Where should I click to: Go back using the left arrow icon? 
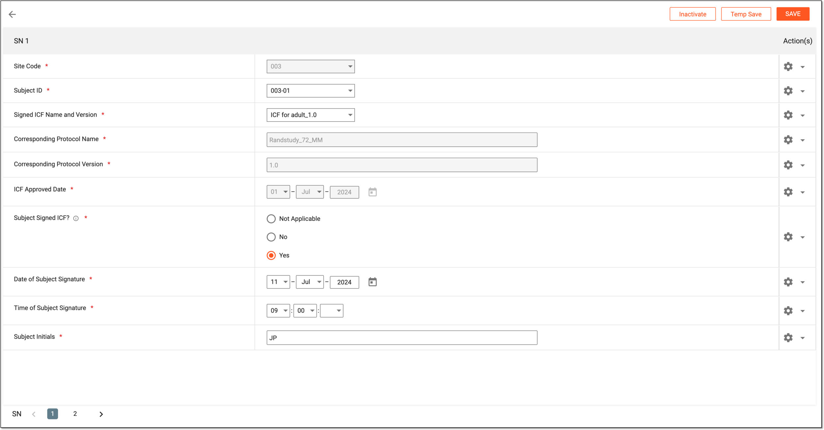coord(12,14)
